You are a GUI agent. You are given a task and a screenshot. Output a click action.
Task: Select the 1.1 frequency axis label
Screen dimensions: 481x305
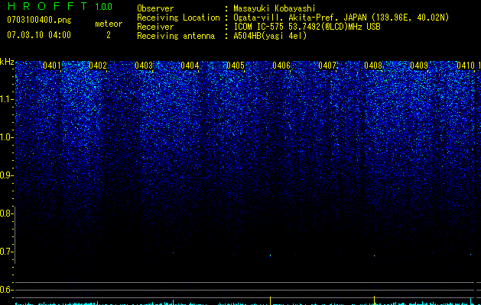(x=6, y=99)
